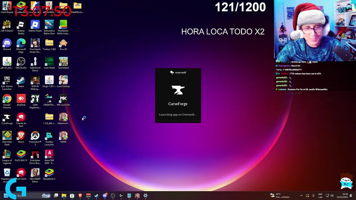Image resolution: width=356 pixels, height=200 pixels.
Task: Open File Explorer from the taskbar
Action: pos(64,196)
